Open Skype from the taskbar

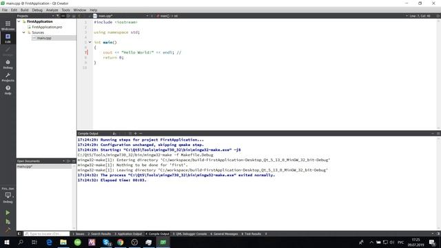pos(106,242)
